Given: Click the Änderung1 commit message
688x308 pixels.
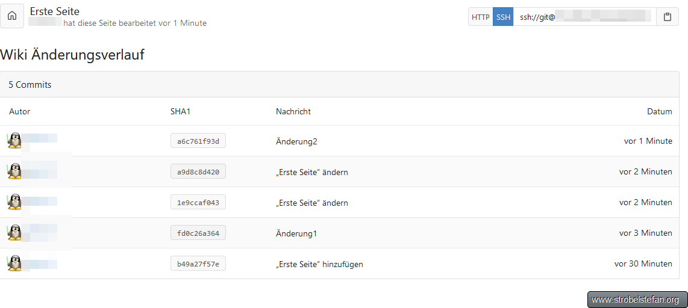Looking at the screenshot, I should coord(296,233).
